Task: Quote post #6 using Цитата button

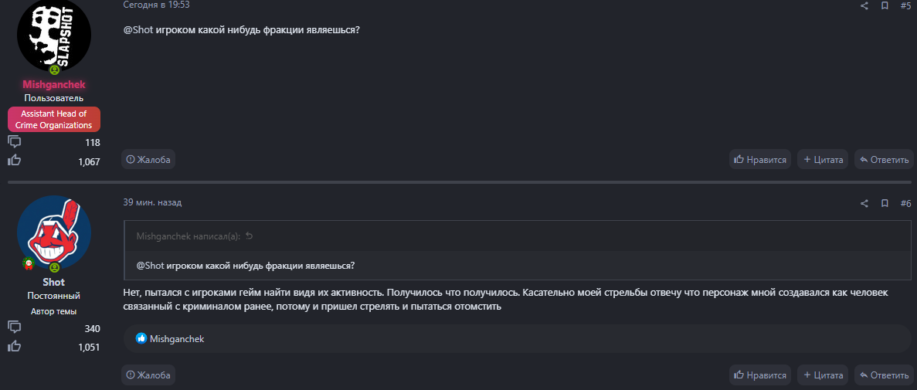Action: click(x=823, y=375)
